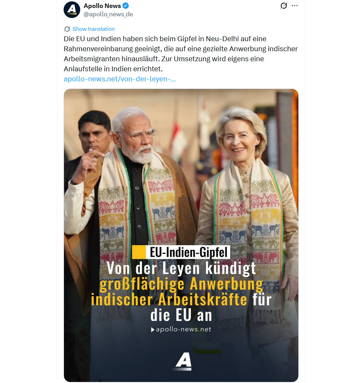Open the @apollo_news_de handle
The image size is (363, 383).
[x=108, y=15]
